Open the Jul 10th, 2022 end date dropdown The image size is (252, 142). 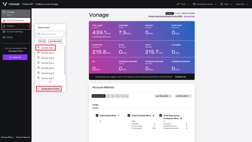pos(183,96)
